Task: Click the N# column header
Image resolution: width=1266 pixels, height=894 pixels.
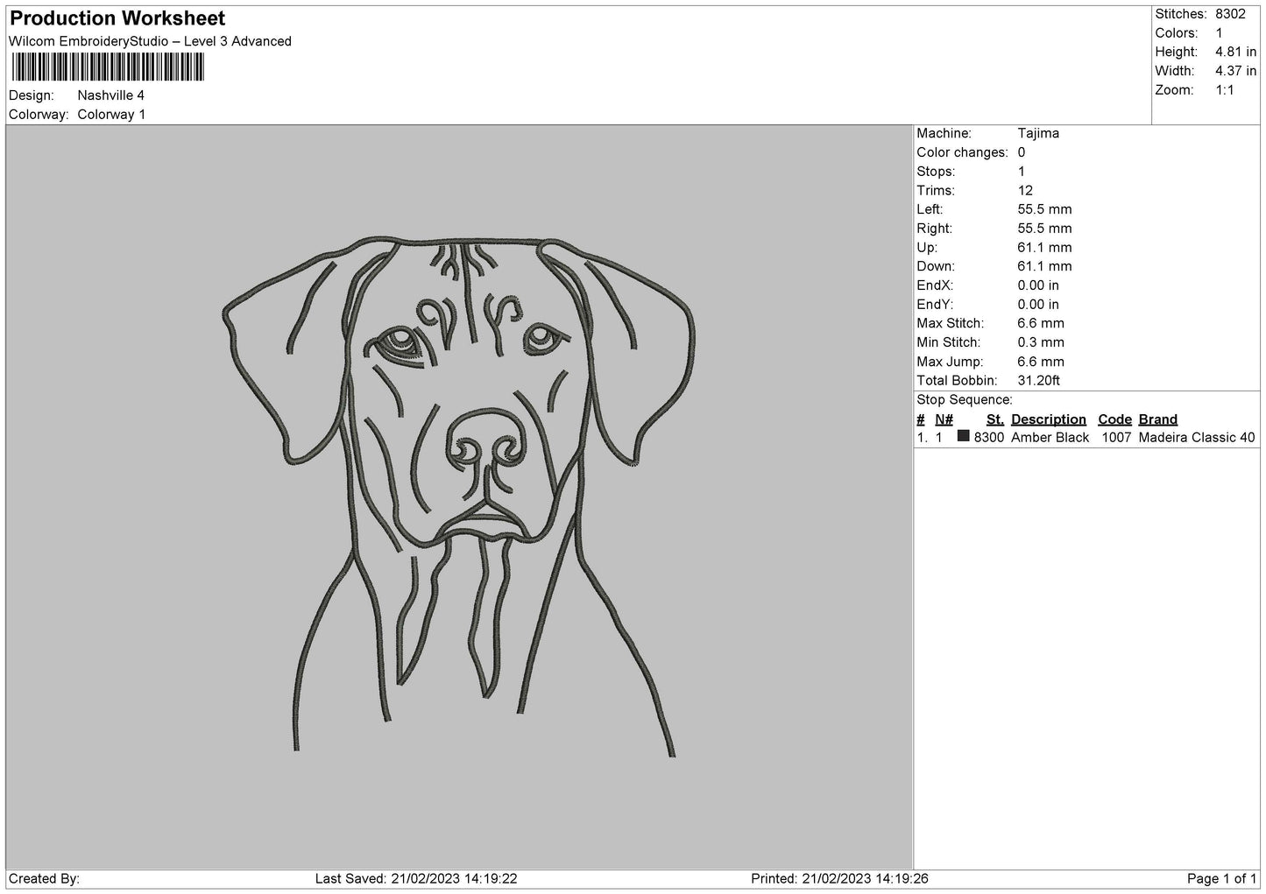Action: coord(944,419)
